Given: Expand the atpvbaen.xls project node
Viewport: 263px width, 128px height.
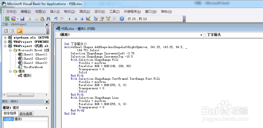Looking at the screenshot, I should click(x=5, y=37).
